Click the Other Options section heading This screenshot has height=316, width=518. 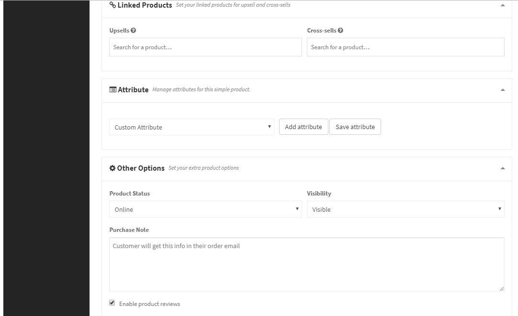141,168
